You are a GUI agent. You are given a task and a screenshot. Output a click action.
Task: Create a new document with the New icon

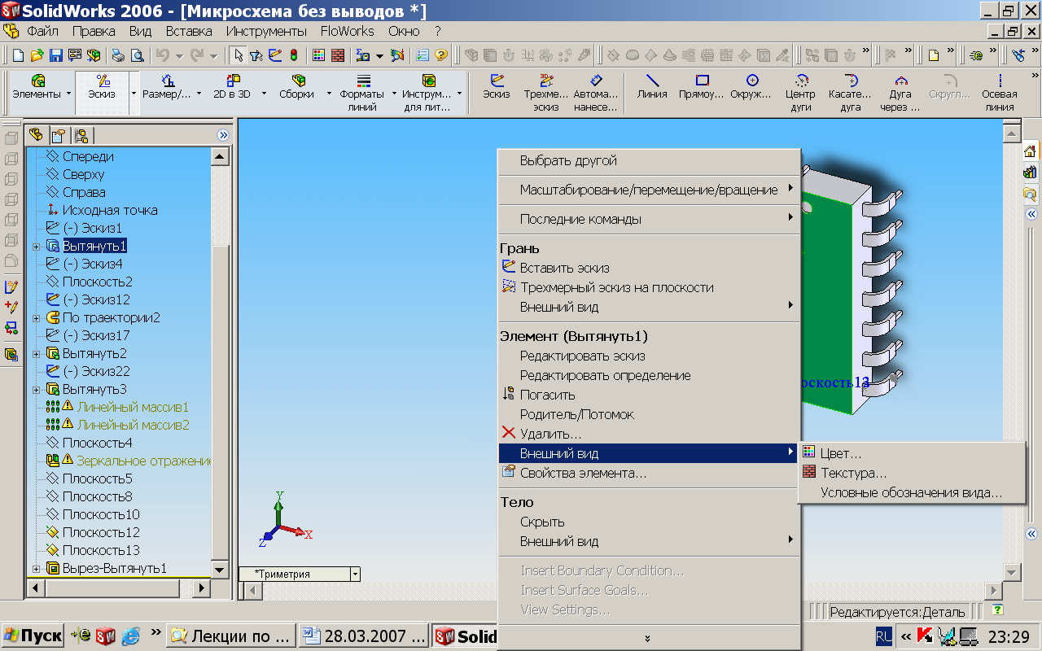[19, 55]
